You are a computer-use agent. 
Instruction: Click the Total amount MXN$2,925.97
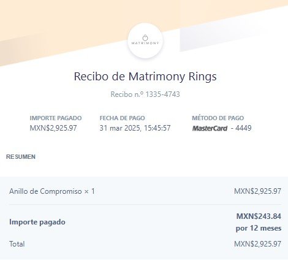coord(257,244)
